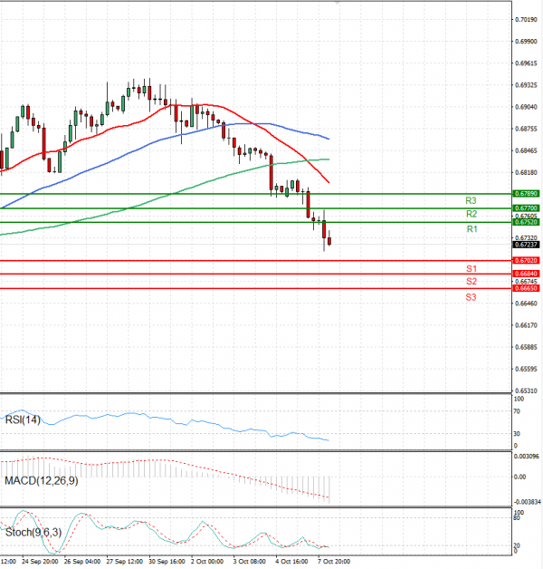The image size is (543, 569).
Task: Click the MACD -0.003834 scale value
Action: (528, 502)
